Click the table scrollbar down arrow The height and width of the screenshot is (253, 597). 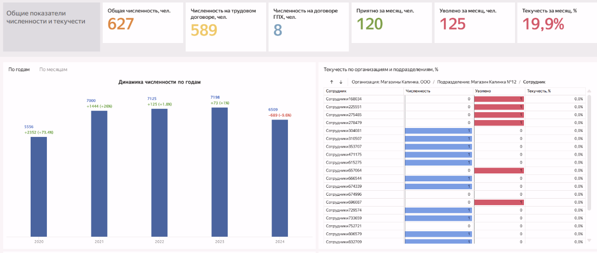click(x=588, y=241)
